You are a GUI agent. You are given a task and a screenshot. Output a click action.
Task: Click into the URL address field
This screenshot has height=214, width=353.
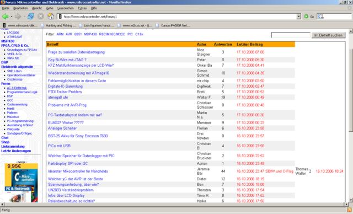click(179, 17)
